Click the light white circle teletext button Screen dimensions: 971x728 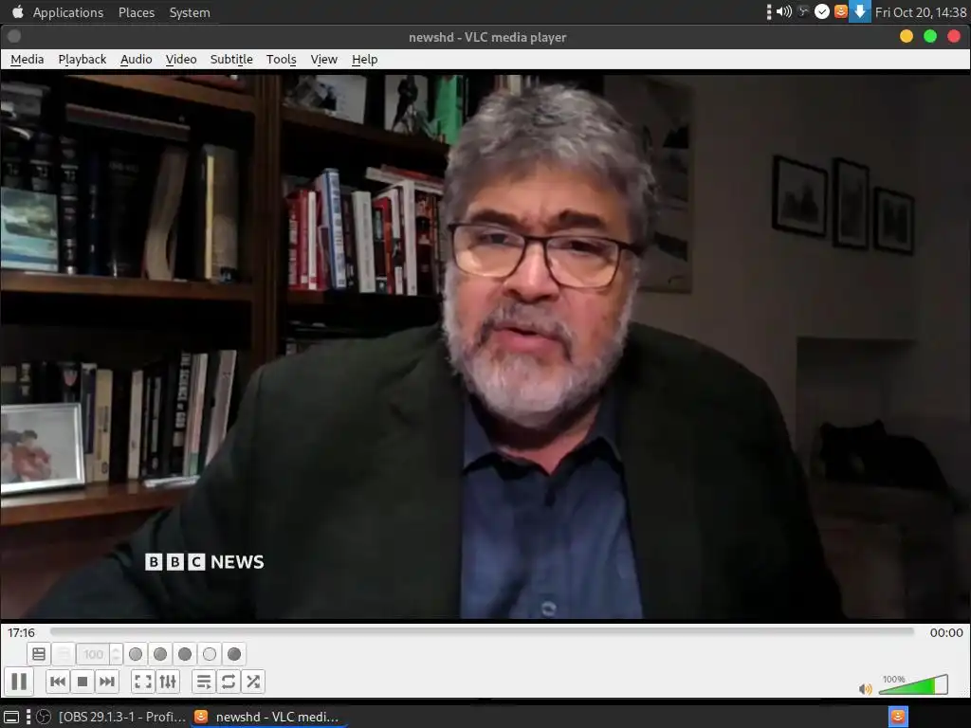210,654
